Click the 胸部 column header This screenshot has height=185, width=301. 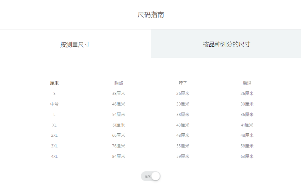click(118, 83)
